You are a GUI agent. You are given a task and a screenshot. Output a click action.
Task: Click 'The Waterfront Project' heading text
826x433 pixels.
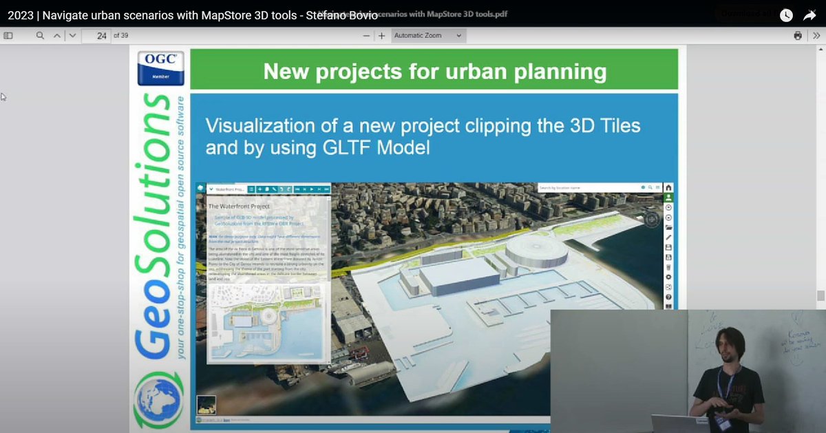point(240,205)
